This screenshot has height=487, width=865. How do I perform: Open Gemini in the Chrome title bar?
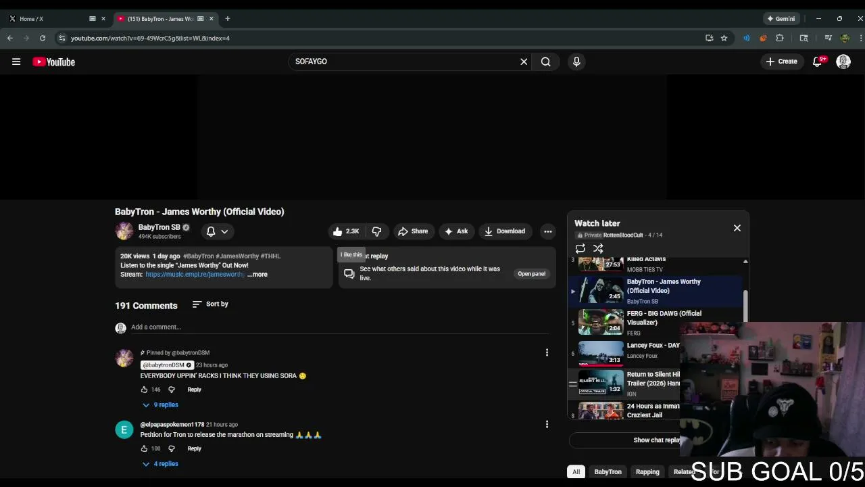[x=781, y=19]
